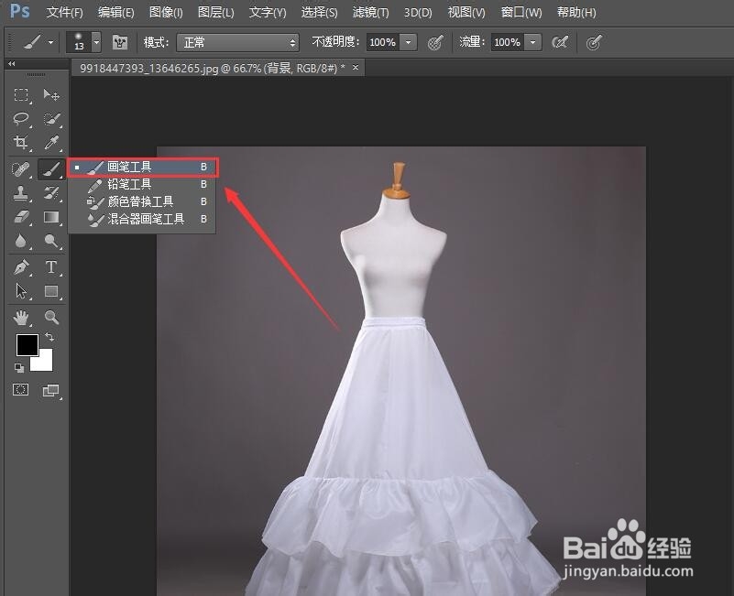Open the 窗口(W) menu

[x=521, y=12]
